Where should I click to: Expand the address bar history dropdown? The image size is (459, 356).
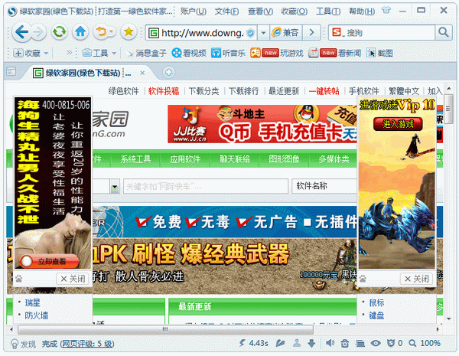(x=263, y=32)
